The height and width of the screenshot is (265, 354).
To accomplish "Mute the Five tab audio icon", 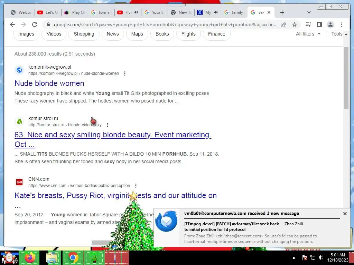I will pos(136,12).
